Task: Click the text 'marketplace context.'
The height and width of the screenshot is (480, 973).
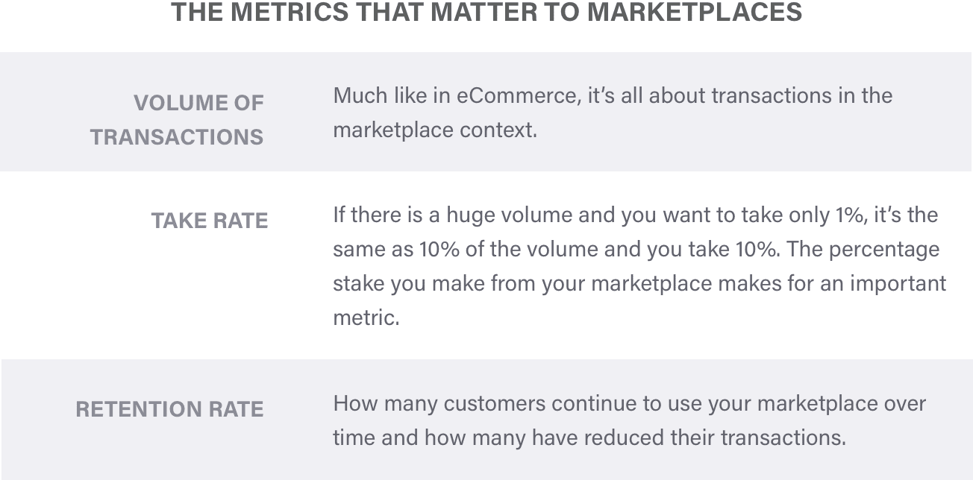Action: [435, 130]
